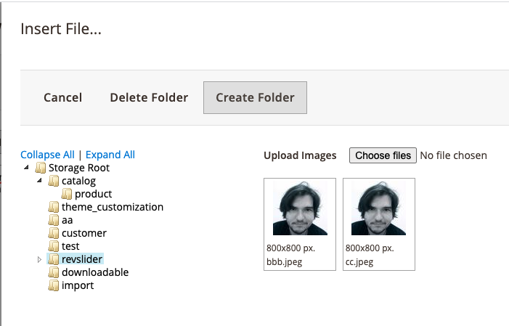Image resolution: width=509 pixels, height=326 pixels.
Task: Click the cc.jpeg file name
Action: click(x=359, y=261)
